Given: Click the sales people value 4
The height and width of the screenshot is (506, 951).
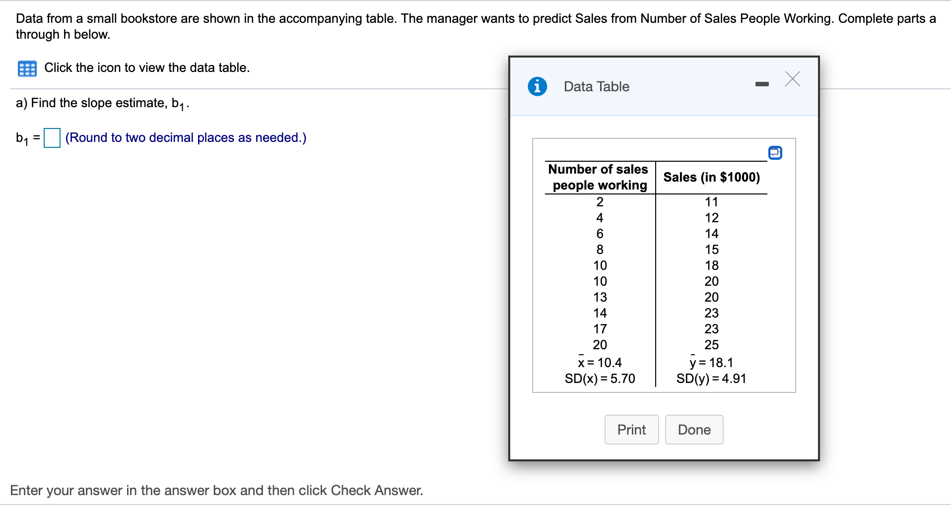Looking at the screenshot, I should [600, 218].
